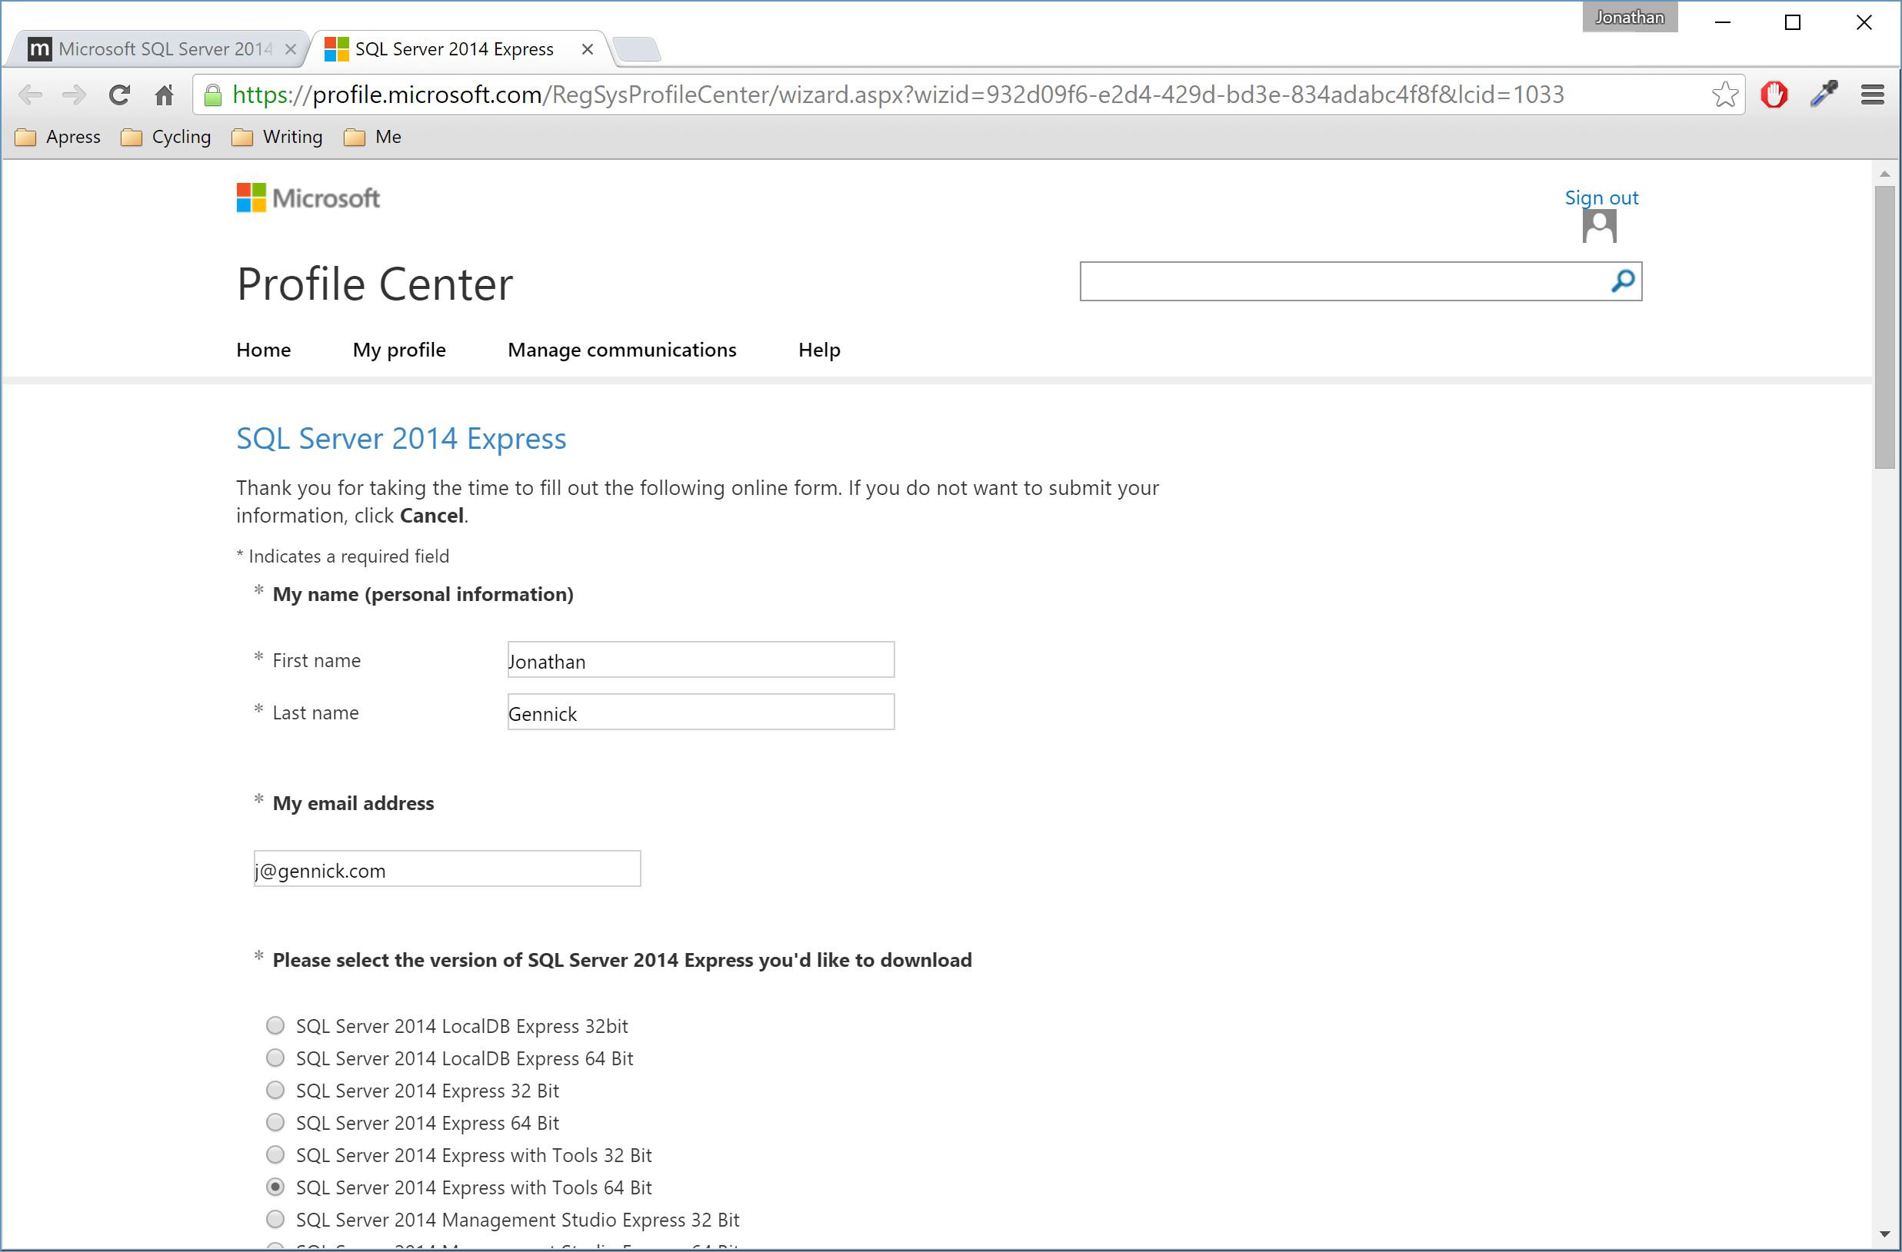Open the Cycling bookmarks folder
Viewport: 1902px width, 1252px height.
pyautogui.click(x=166, y=138)
